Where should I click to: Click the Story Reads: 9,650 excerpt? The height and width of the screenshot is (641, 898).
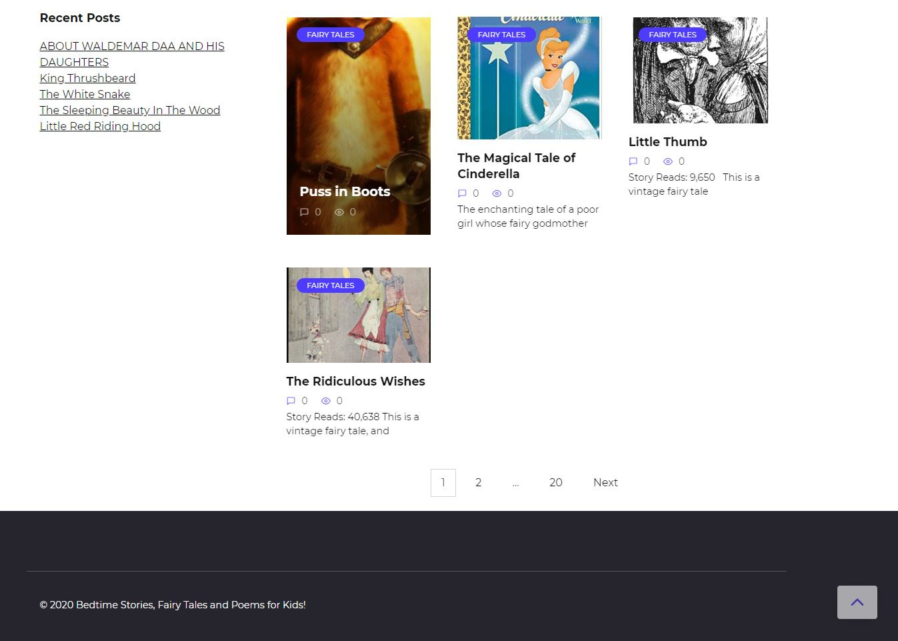point(694,184)
